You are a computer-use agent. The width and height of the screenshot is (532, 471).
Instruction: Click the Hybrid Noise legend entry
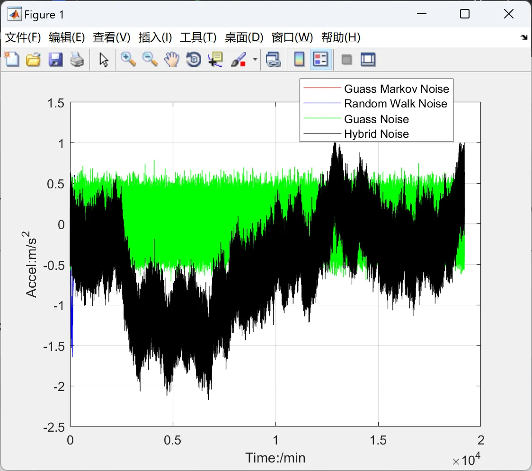click(376, 134)
